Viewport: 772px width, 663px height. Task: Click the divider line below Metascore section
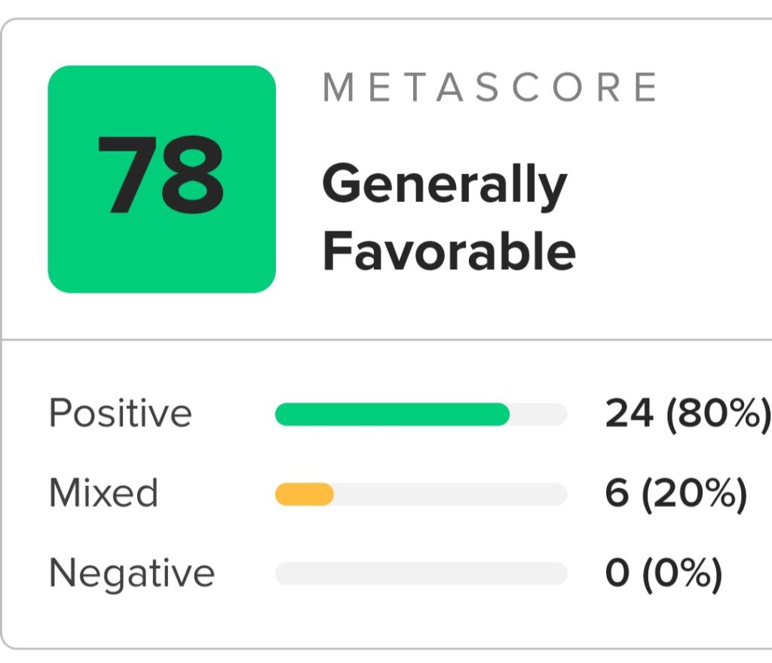387,339
